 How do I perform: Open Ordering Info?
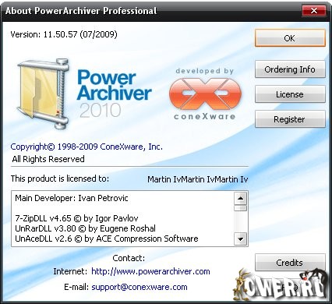click(290, 69)
